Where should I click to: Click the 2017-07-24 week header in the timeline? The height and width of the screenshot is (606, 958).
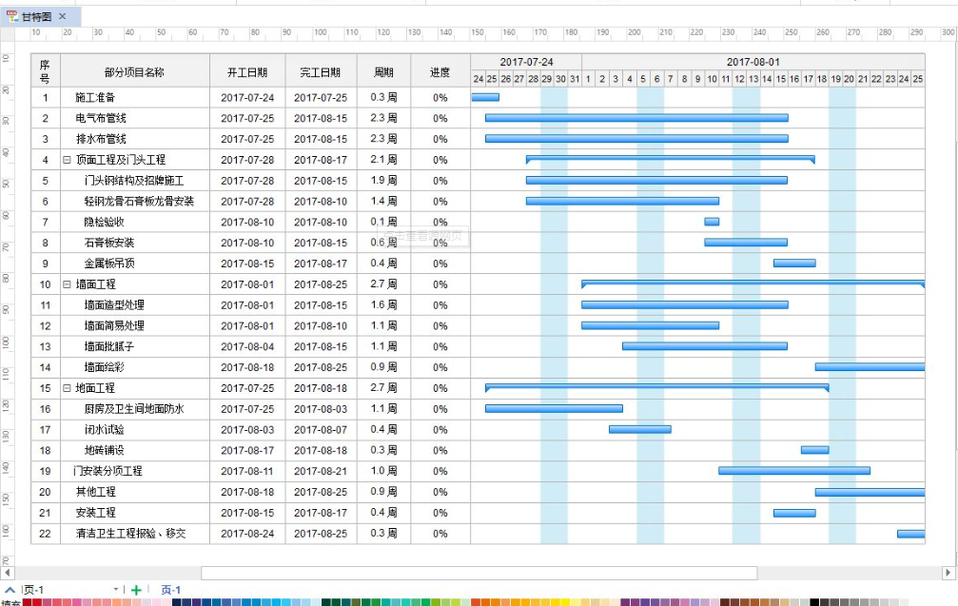coord(526,62)
